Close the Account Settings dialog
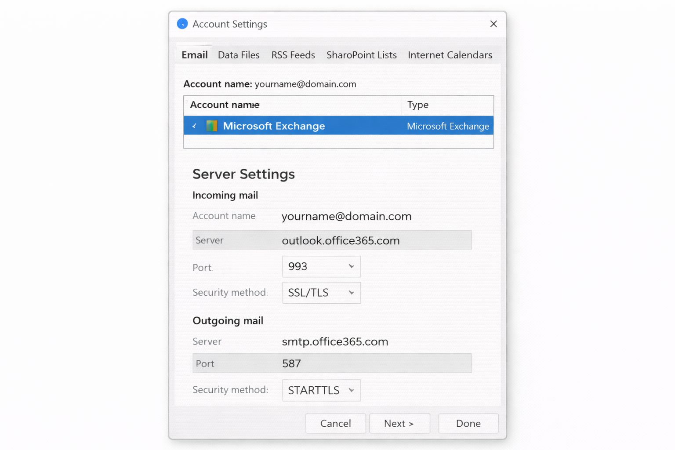This screenshot has width=675, height=450. pyautogui.click(x=494, y=24)
